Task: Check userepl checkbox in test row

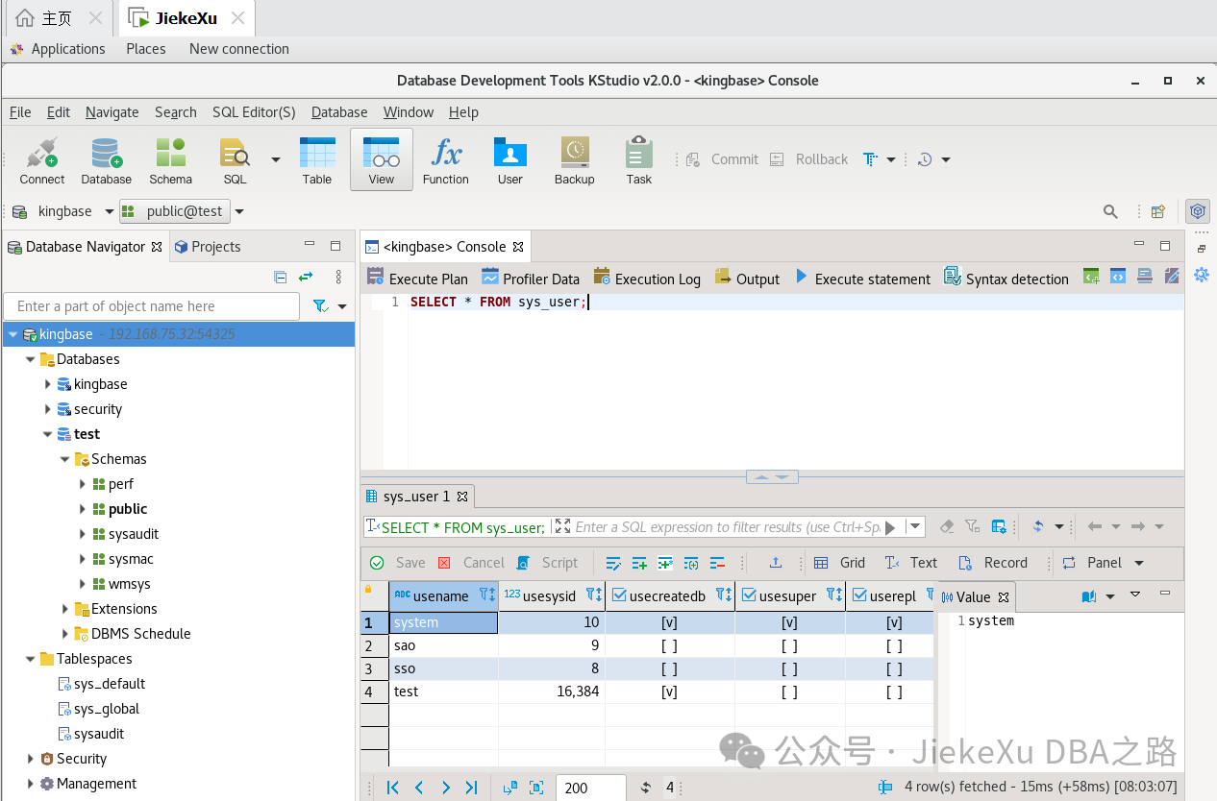Action: 893,692
